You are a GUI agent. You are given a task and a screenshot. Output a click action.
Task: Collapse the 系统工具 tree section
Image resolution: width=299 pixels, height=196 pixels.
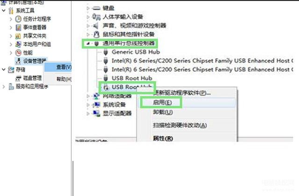4,10
